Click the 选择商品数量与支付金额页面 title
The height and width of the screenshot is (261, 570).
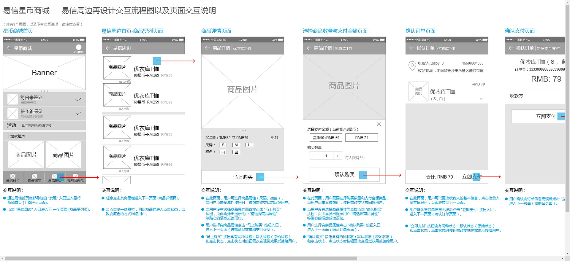click(335, 31)
